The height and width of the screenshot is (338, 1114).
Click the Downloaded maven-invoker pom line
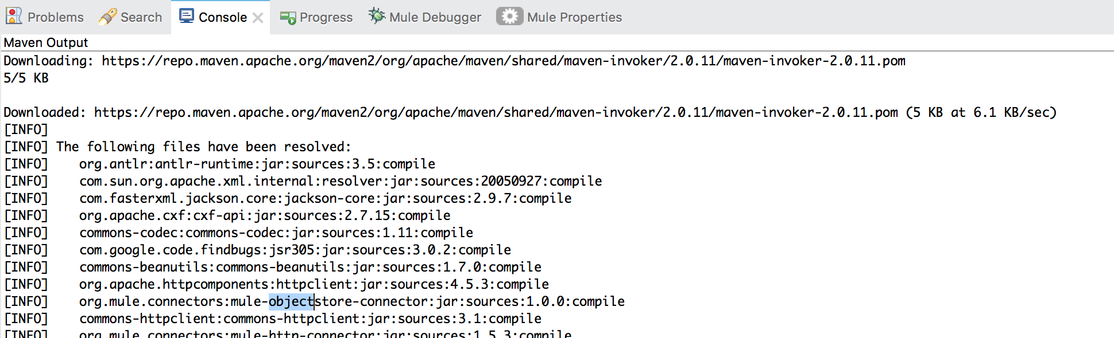[530, 112]
